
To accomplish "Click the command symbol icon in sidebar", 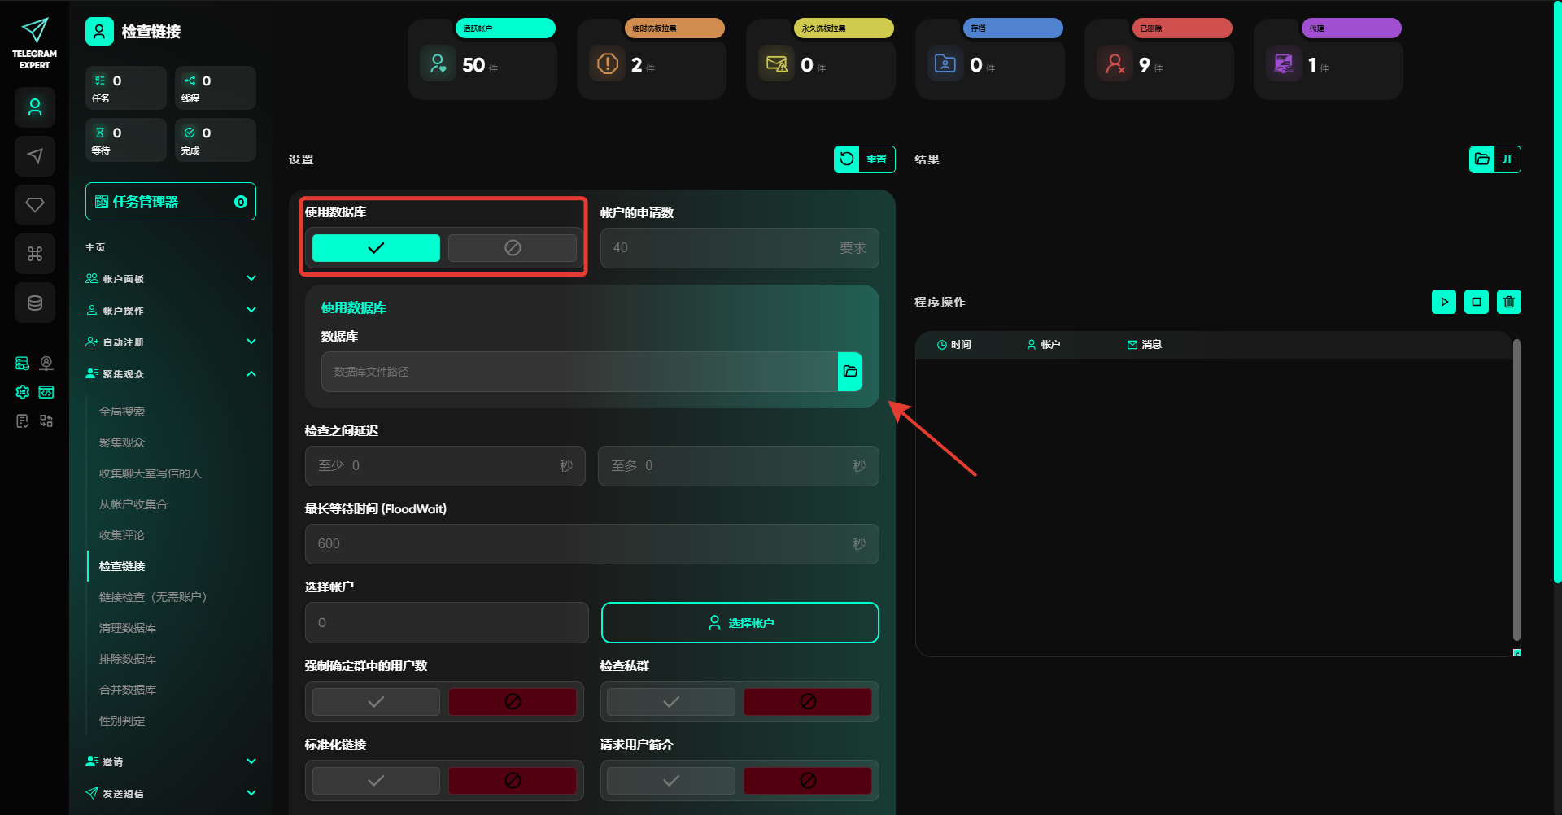I will tap(35, 254).
